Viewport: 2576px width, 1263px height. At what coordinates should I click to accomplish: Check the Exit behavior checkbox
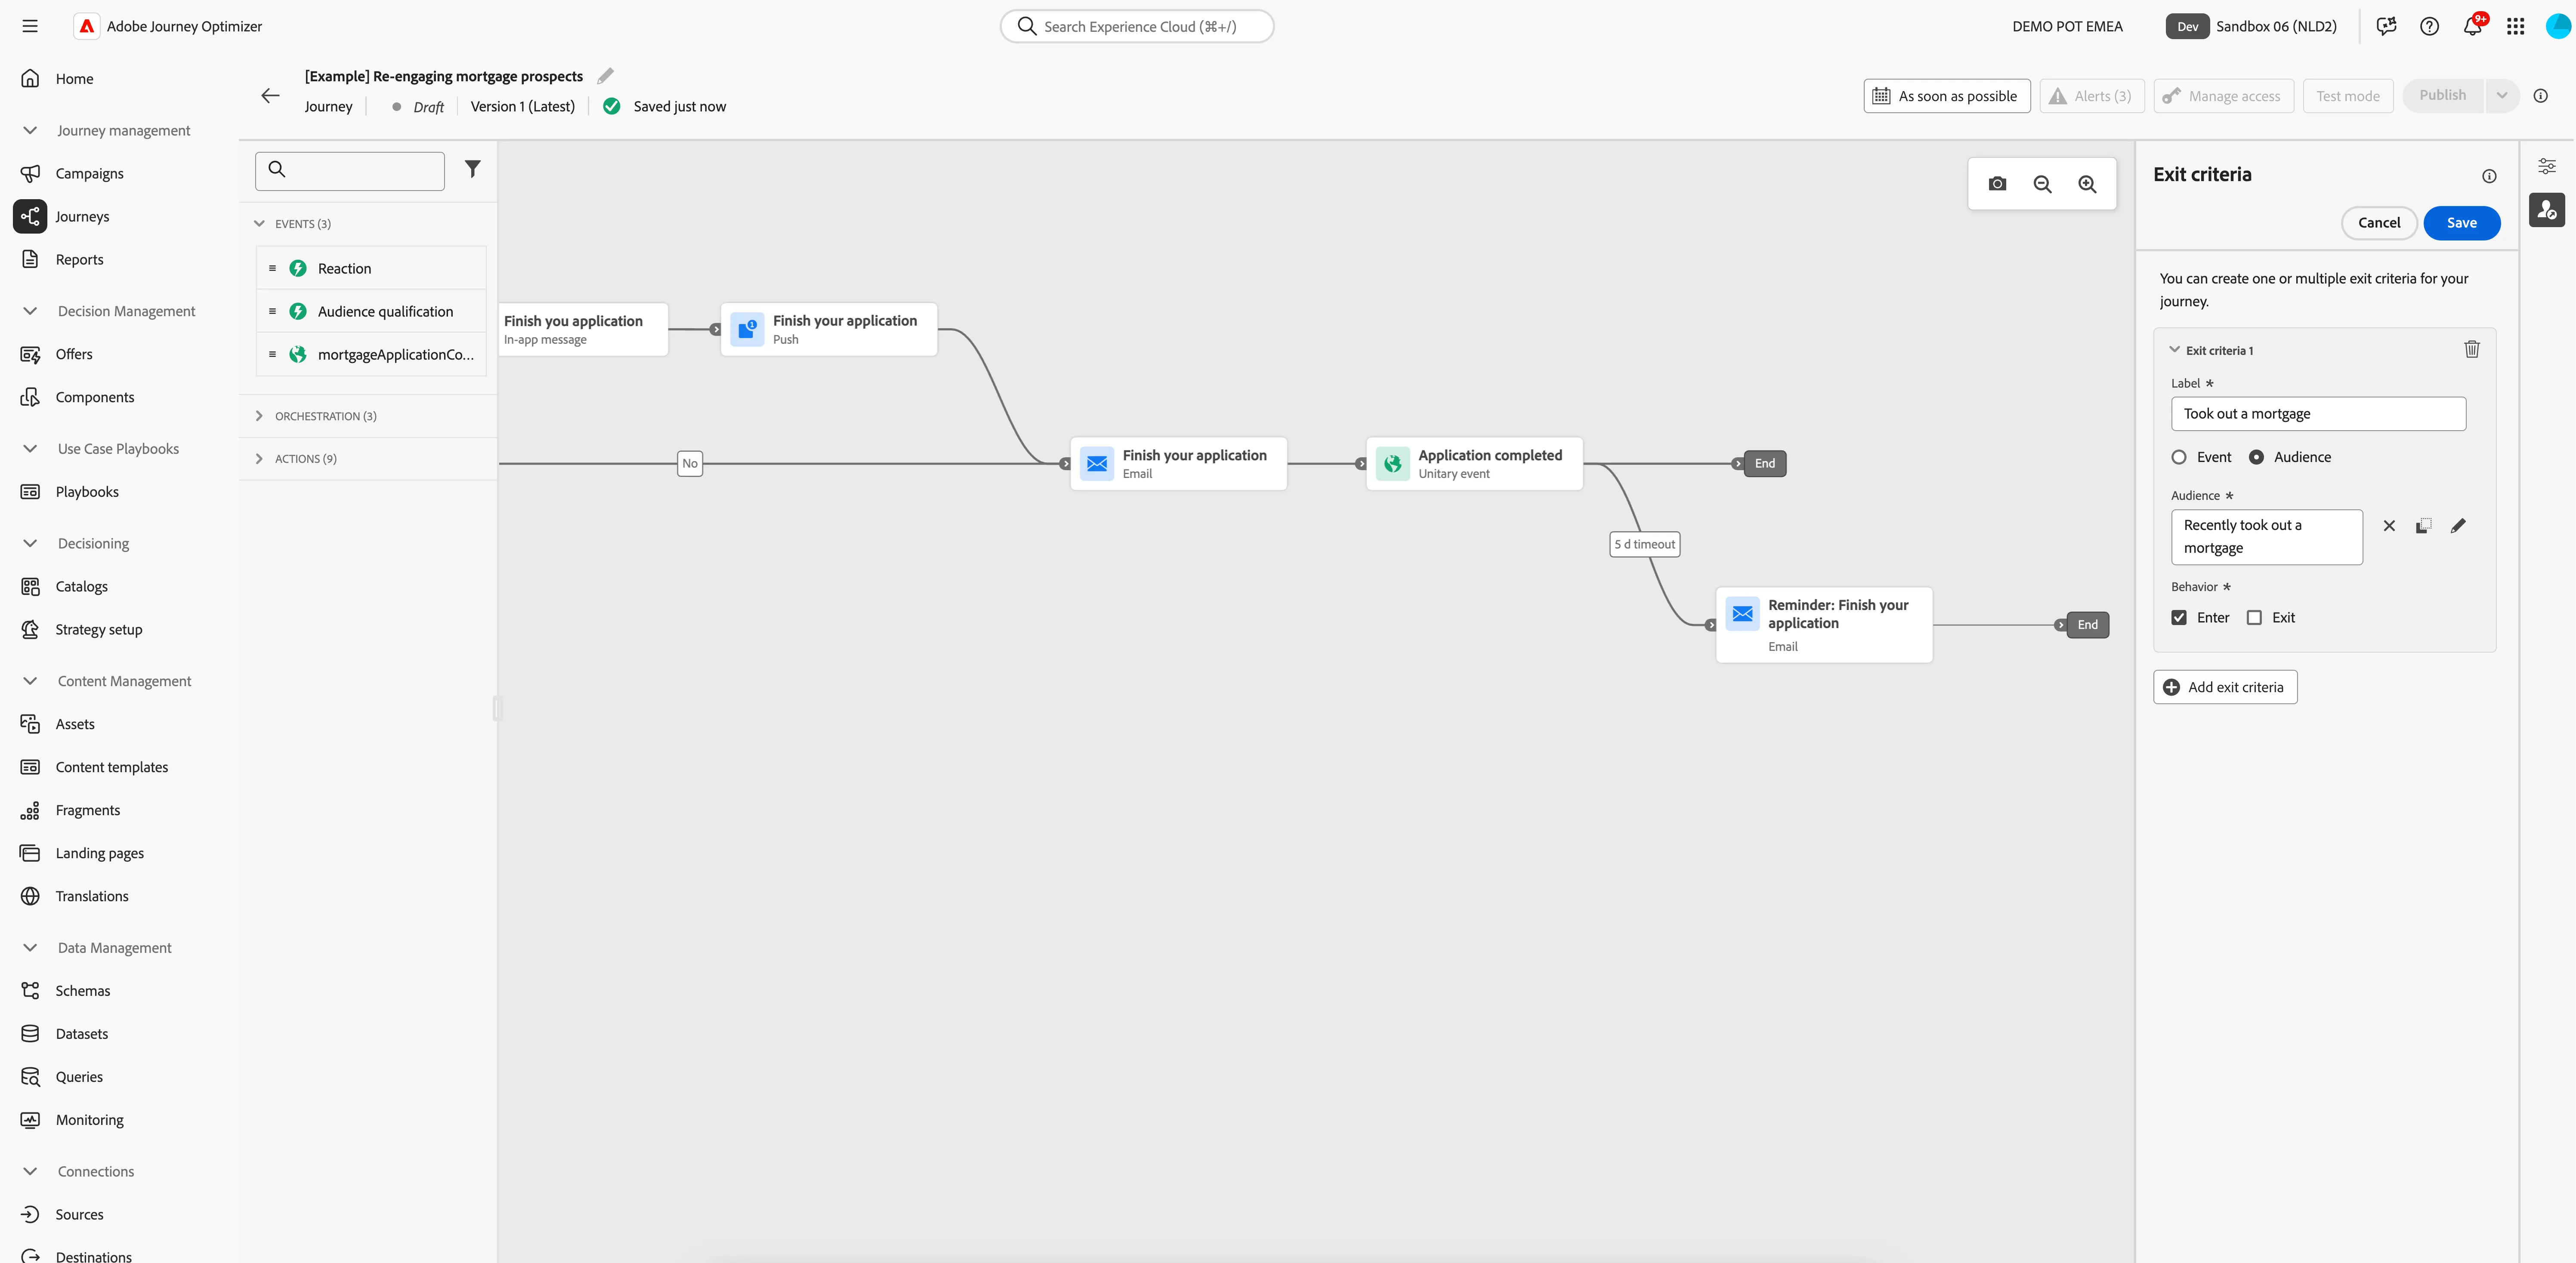coord(2254,618)
